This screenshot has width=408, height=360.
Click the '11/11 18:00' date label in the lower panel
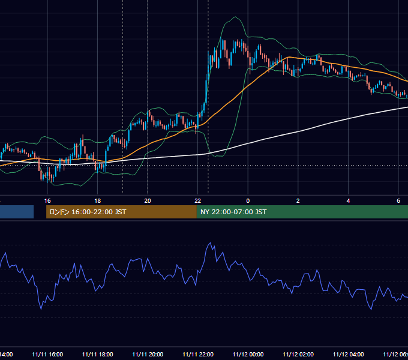tap(98, 354)
